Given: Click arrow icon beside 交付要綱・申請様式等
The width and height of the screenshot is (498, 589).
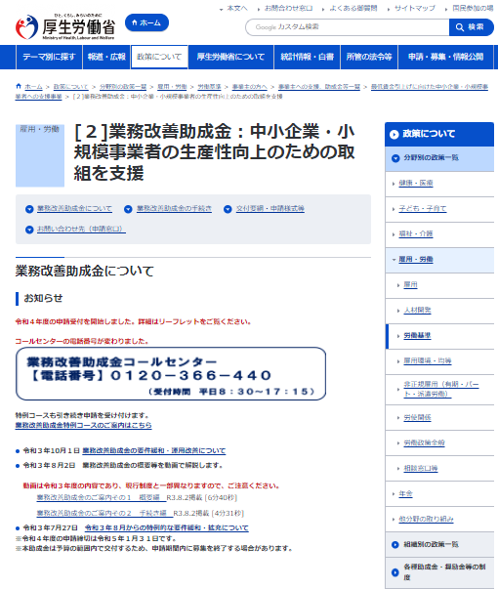Looking at the screenshot, I should click(x=228, y=209).
